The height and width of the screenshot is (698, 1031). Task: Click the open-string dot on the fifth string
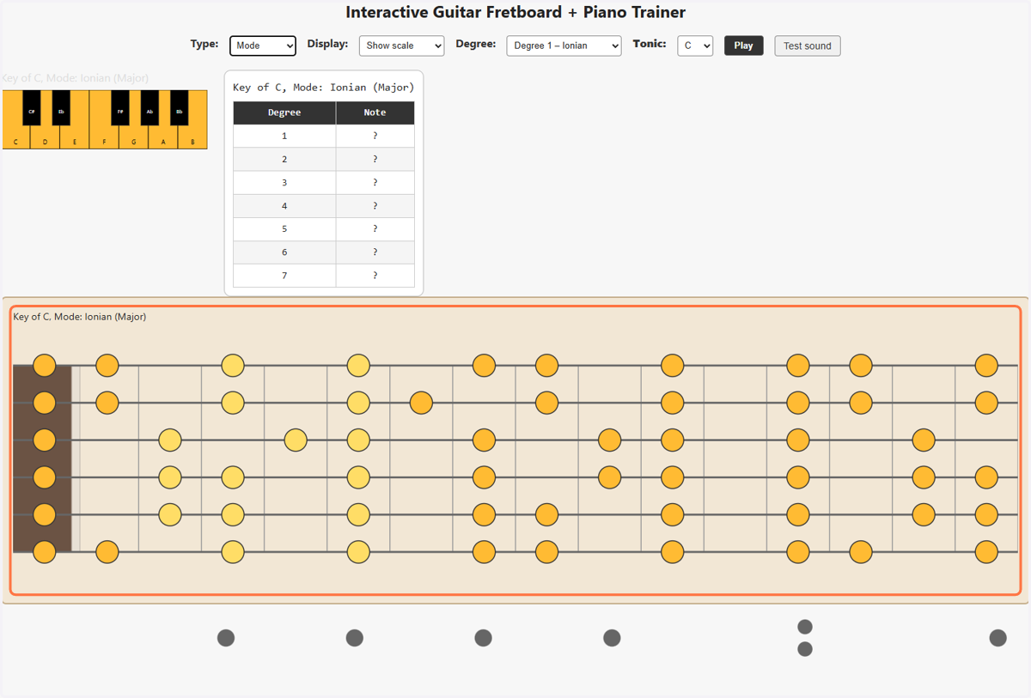click(x=44, y=514)
